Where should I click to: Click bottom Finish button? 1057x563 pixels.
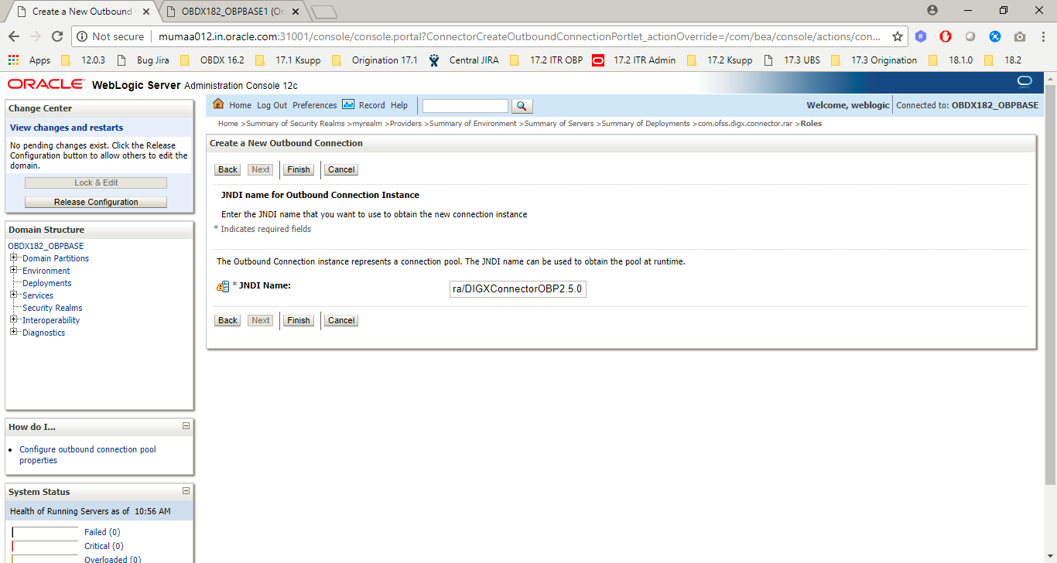[299, 320]
